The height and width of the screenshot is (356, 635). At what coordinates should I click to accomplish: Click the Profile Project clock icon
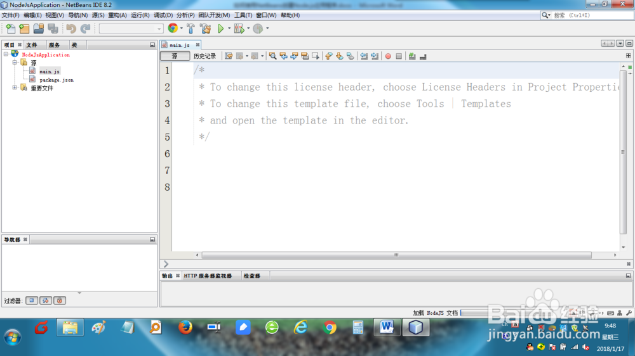click(258, 29)
